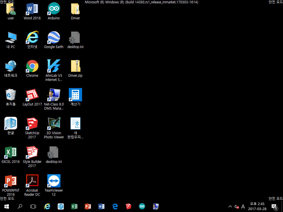Select the TeamViewer 12 shortcut
Image resolution: width=283 pixels, height=212 pixels.
pyautogui.click(x=54, y=185)
